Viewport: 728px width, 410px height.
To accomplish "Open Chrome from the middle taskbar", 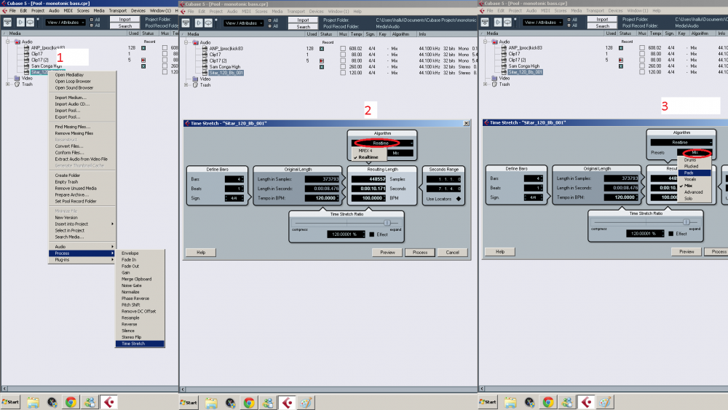I will 249,403.
